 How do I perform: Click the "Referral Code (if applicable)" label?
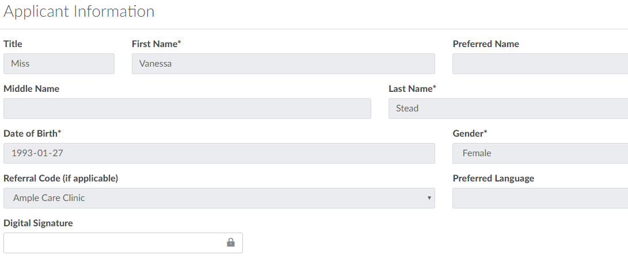(x=61, y=178)
